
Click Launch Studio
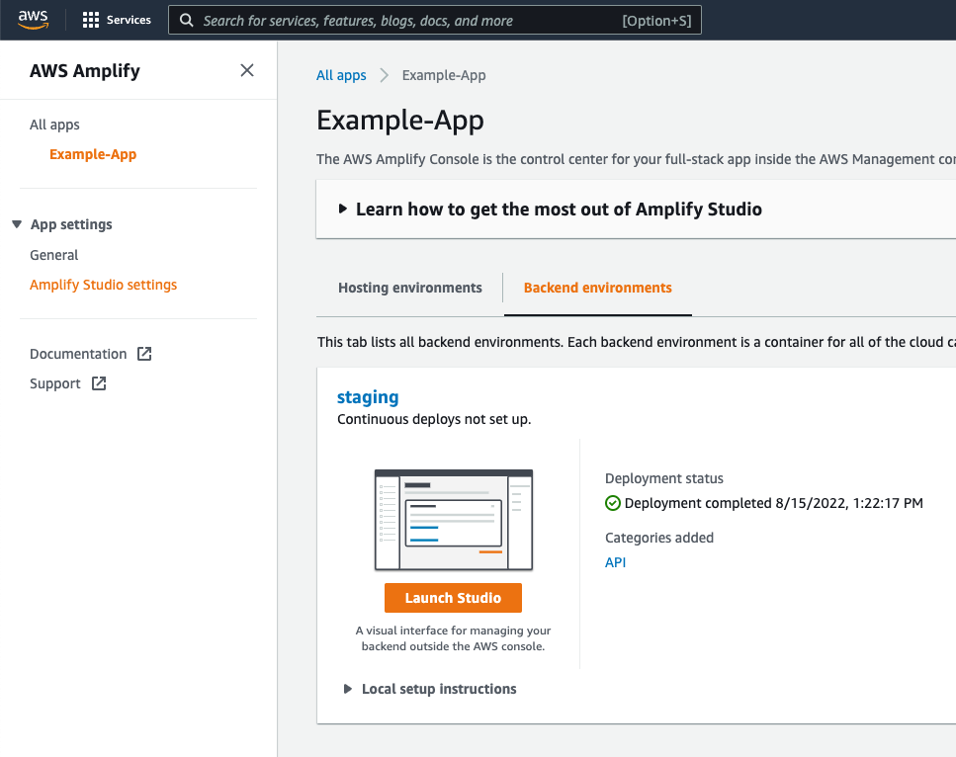453,598
